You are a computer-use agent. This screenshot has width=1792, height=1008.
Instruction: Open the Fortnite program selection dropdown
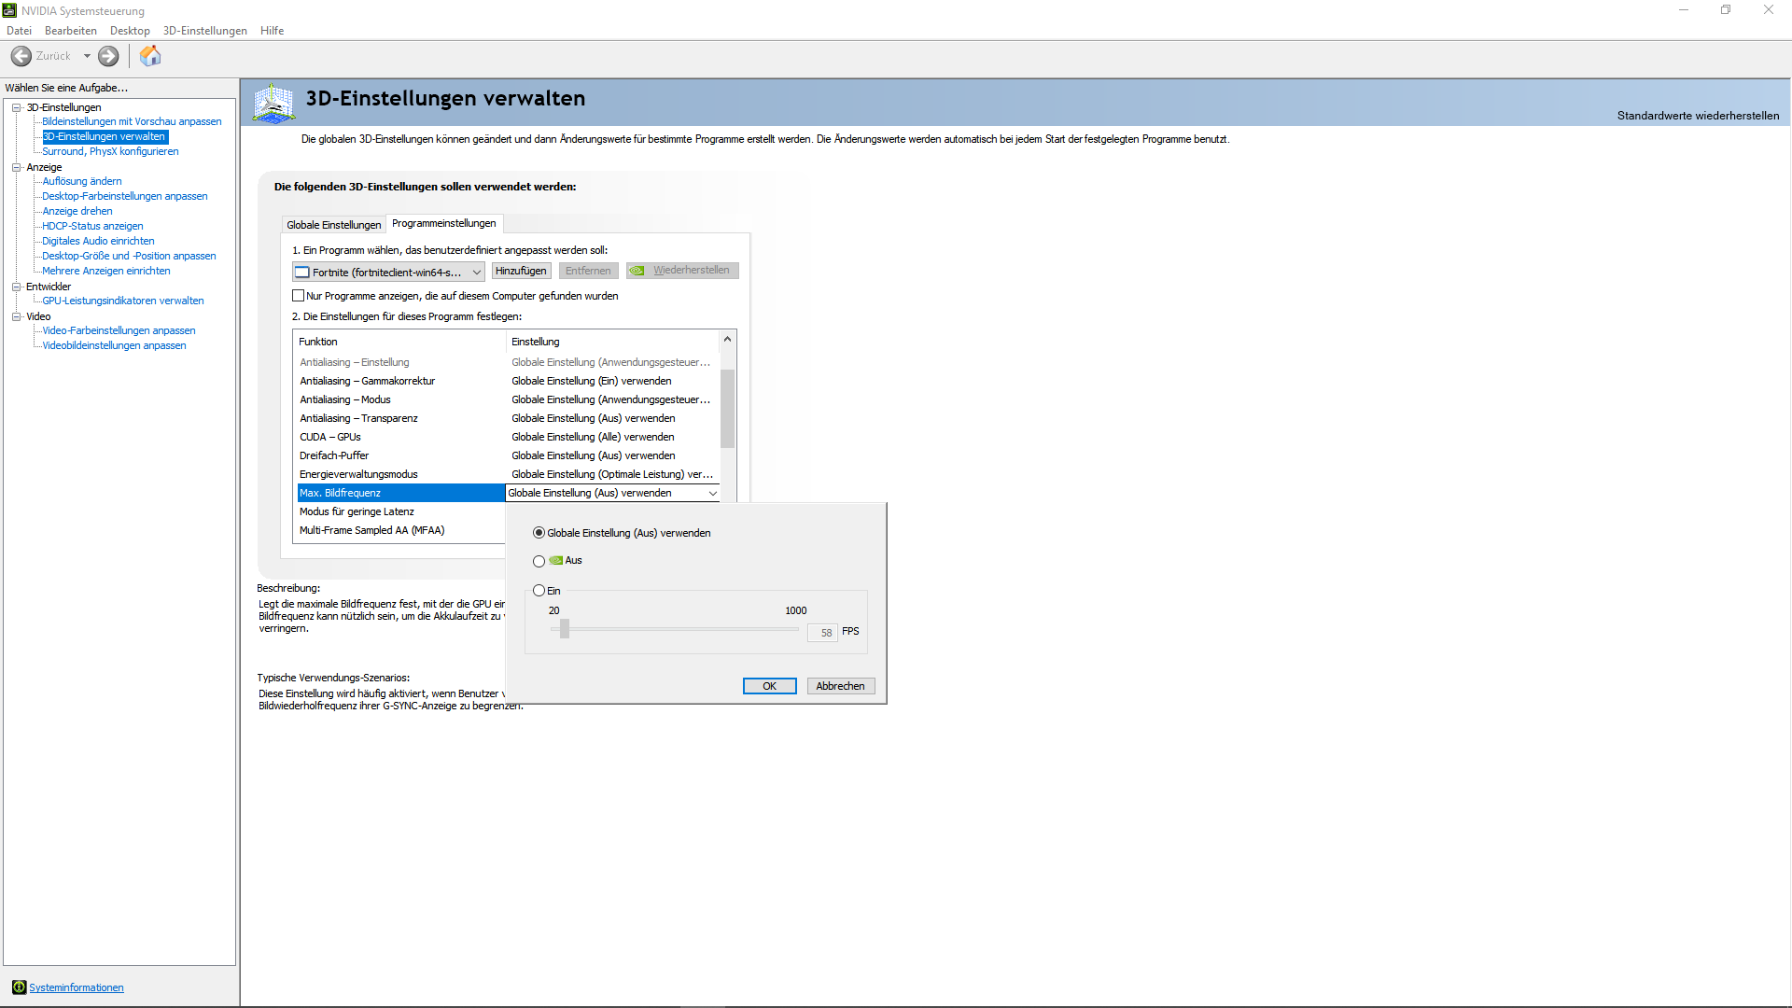[476, 273]
